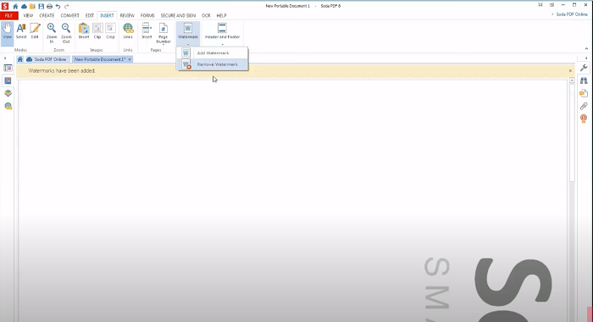Switch to the REVIEW ribbon tab
The height and width of the screenshot is (322, 593).
127,15
